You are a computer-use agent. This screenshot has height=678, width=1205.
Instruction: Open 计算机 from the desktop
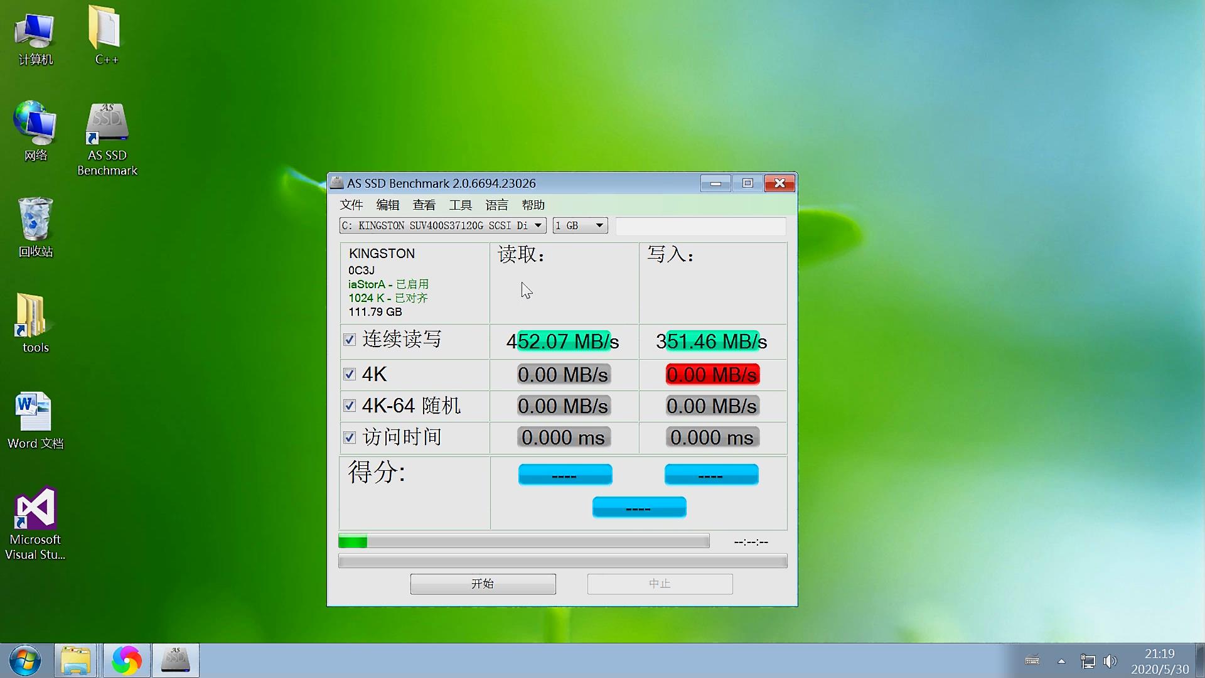pyautogui.click(x=35, y=31)
